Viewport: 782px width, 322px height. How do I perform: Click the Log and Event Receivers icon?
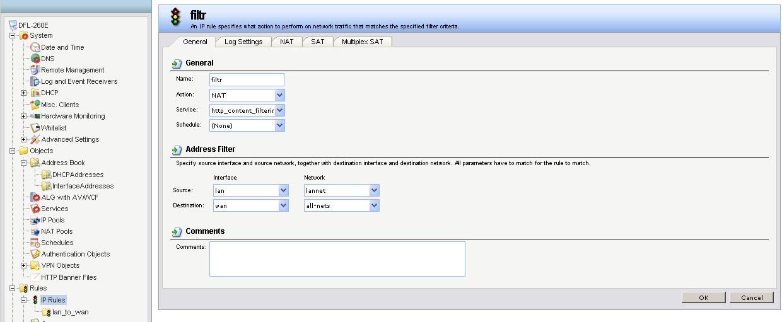click(x=35, y=81)
